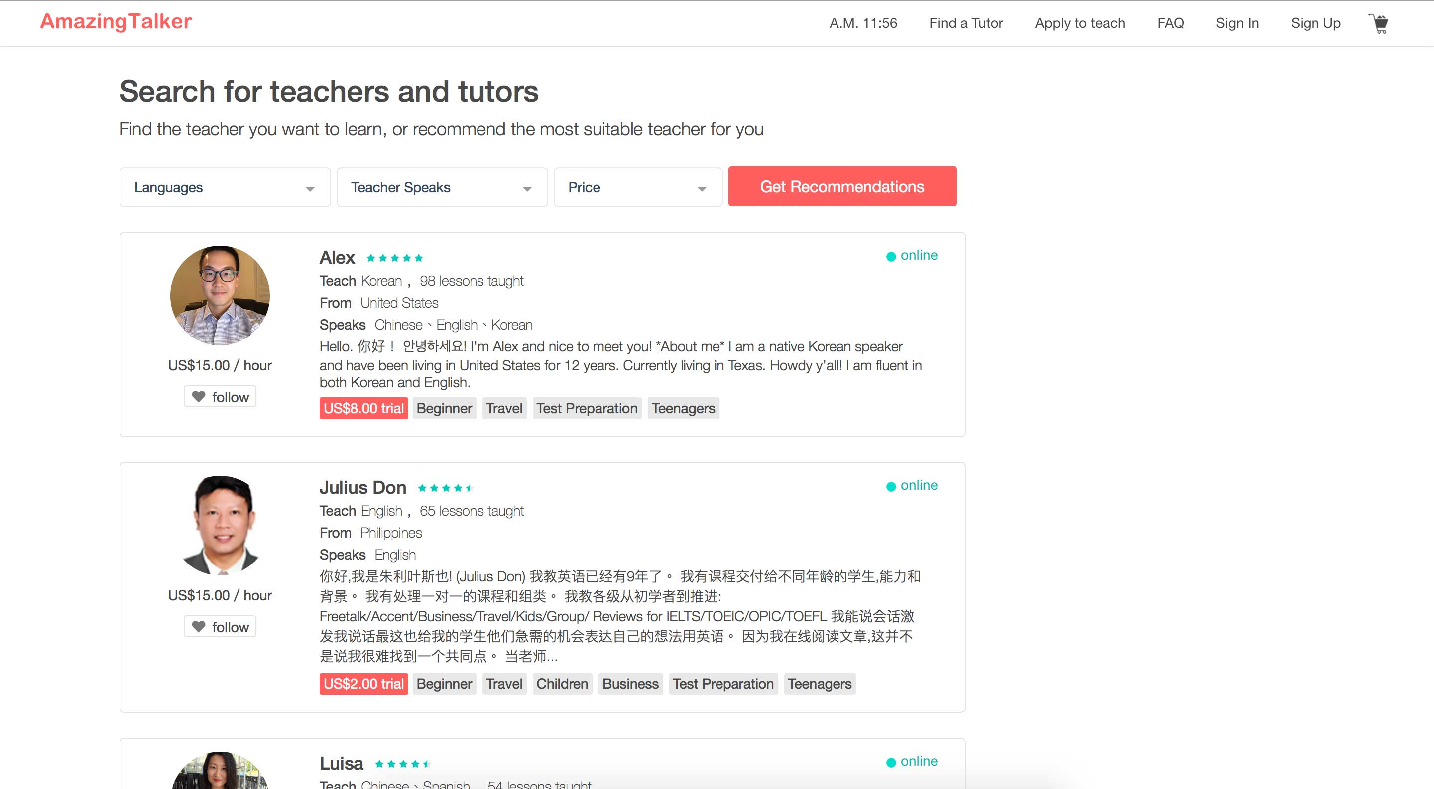Open Julius Don's profile photo
The image size is (1434, 789).
coord(220,525)
